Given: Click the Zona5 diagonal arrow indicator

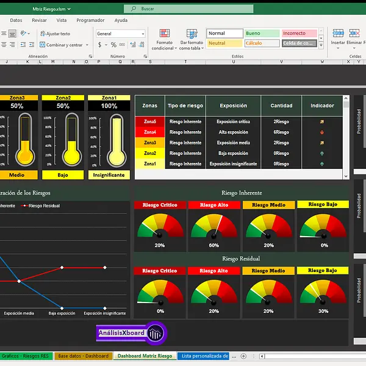Looking at the screenshot, I should pyautogui.click(x=322, y=121).
